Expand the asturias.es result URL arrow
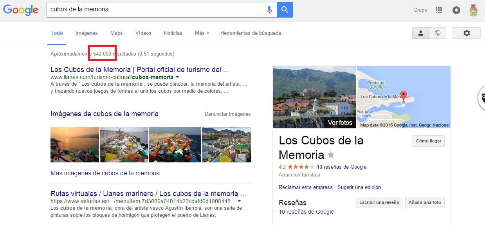 [x=239, y=201]
